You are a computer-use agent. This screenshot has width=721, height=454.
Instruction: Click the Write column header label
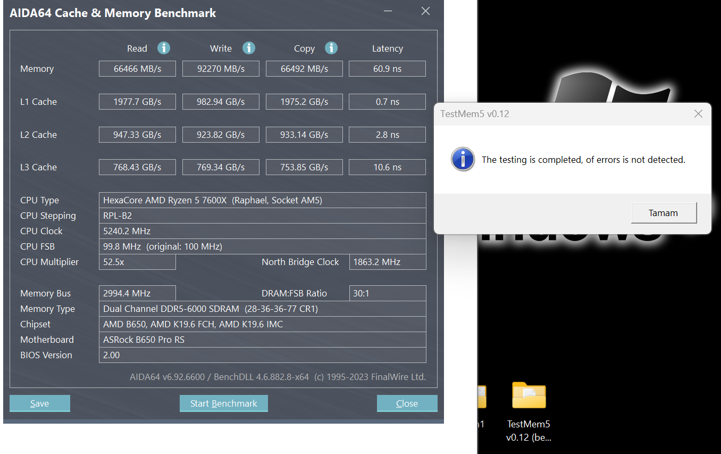click(221, 48)
